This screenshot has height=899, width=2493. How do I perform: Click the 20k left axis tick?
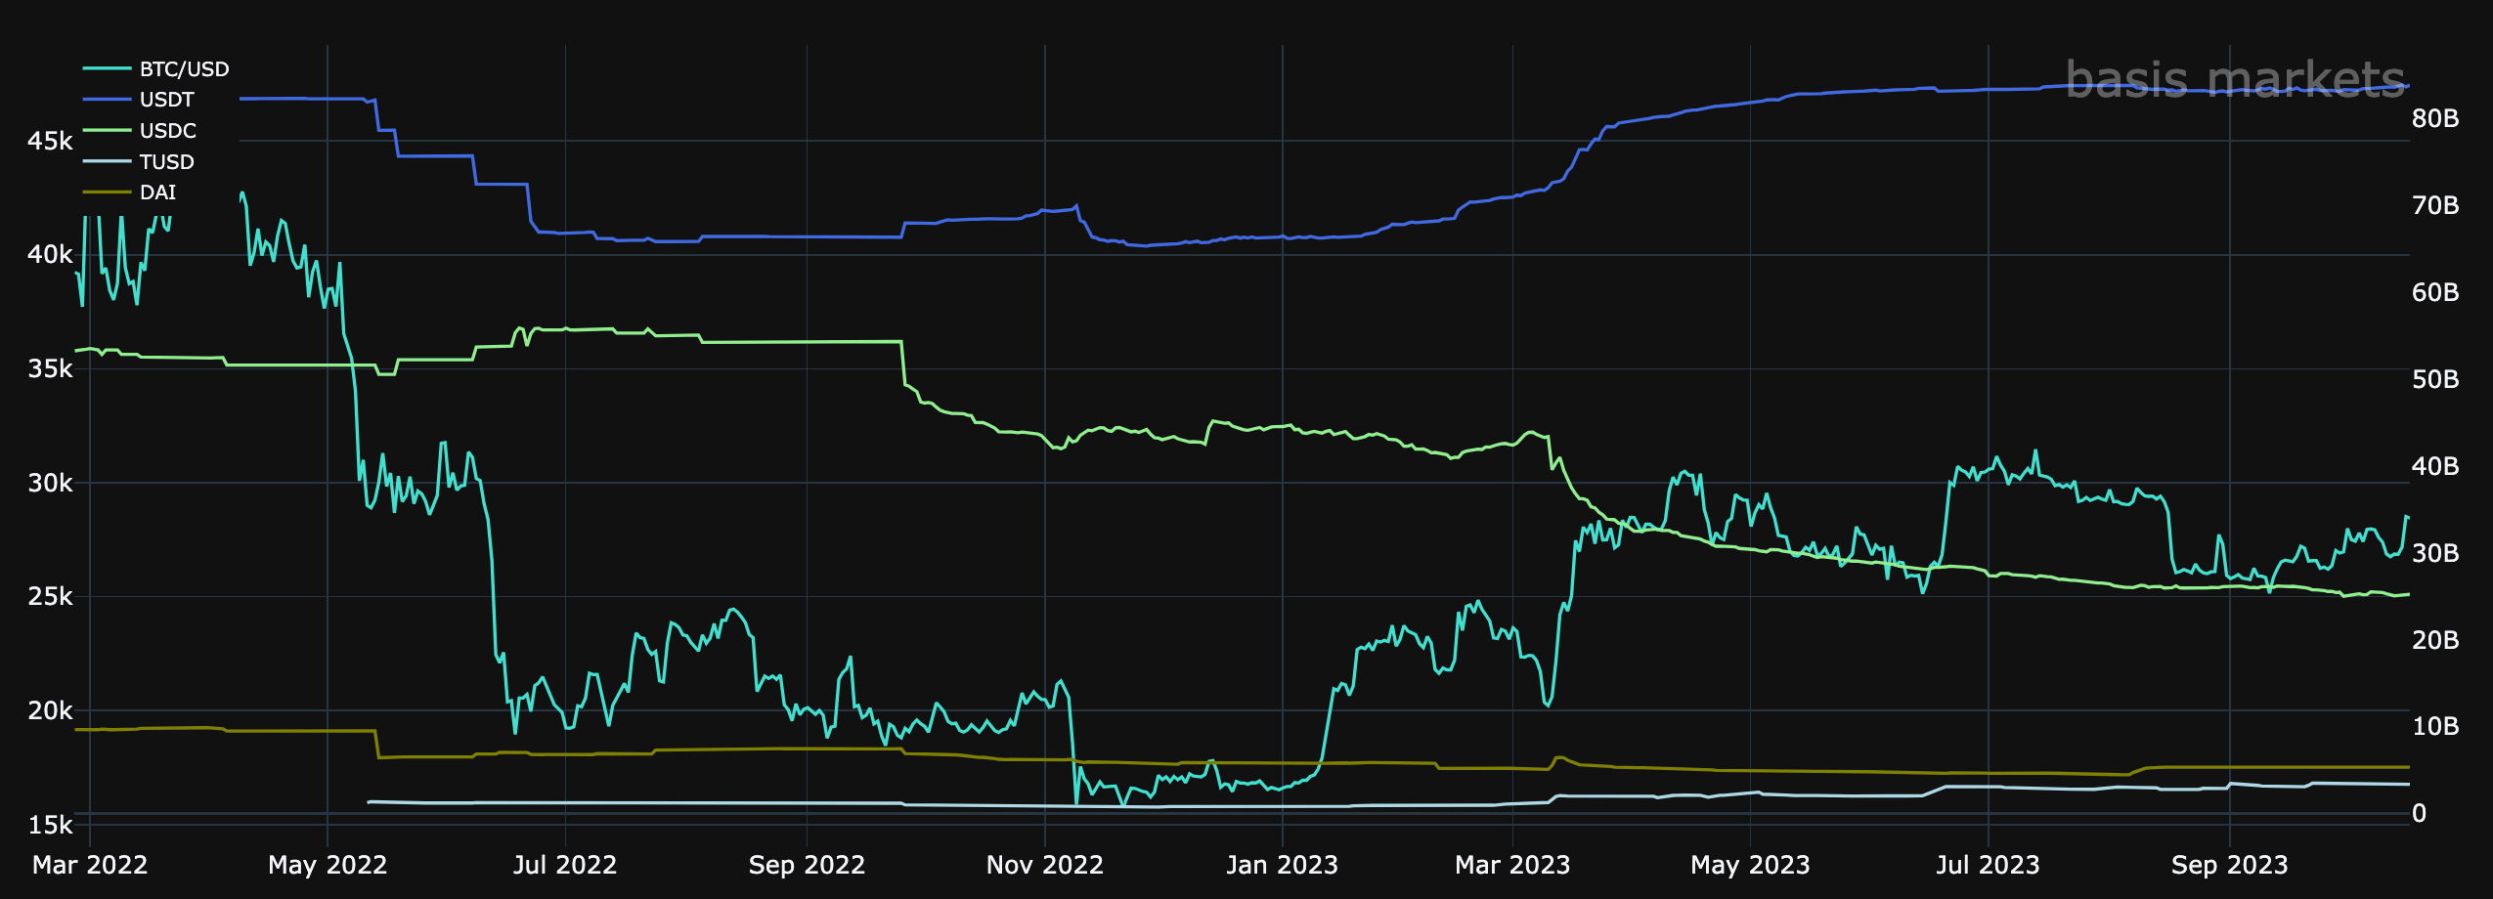click(x=50, y=710)
